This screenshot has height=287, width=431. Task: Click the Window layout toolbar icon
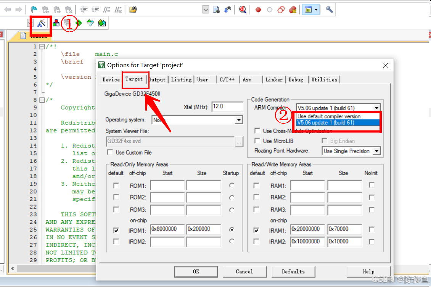[308, 10]
